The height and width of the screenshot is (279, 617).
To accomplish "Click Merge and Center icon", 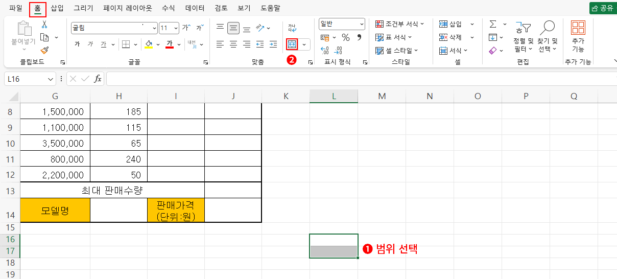I will (292, 44).
